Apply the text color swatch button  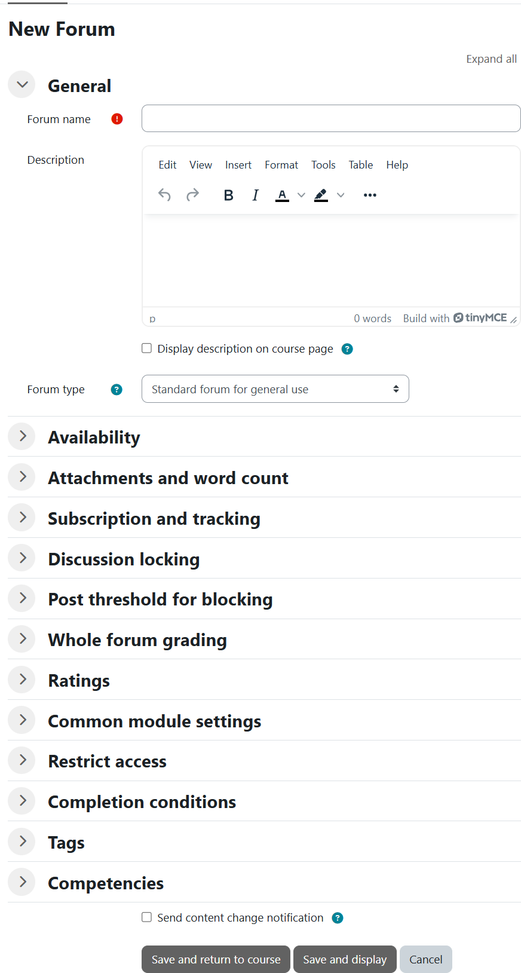[x=282, y=195]
